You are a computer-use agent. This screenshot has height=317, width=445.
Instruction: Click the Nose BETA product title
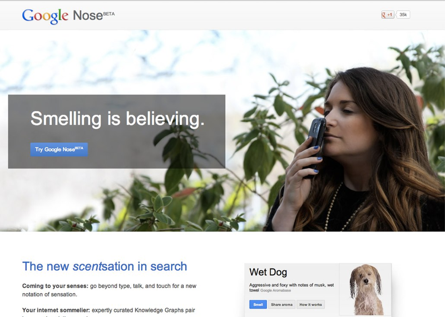tap(93, 16)
